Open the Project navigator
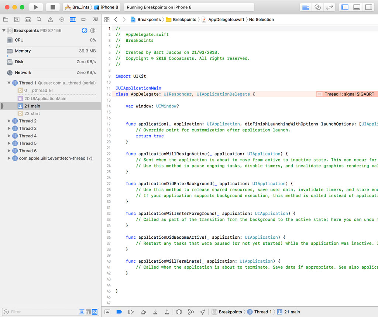Image resolution: width=378 pixels, height=317 pixels. tap(6, 19)
